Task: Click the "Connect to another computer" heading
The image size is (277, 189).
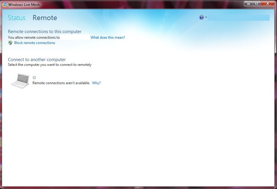Action: click(37, 60)
